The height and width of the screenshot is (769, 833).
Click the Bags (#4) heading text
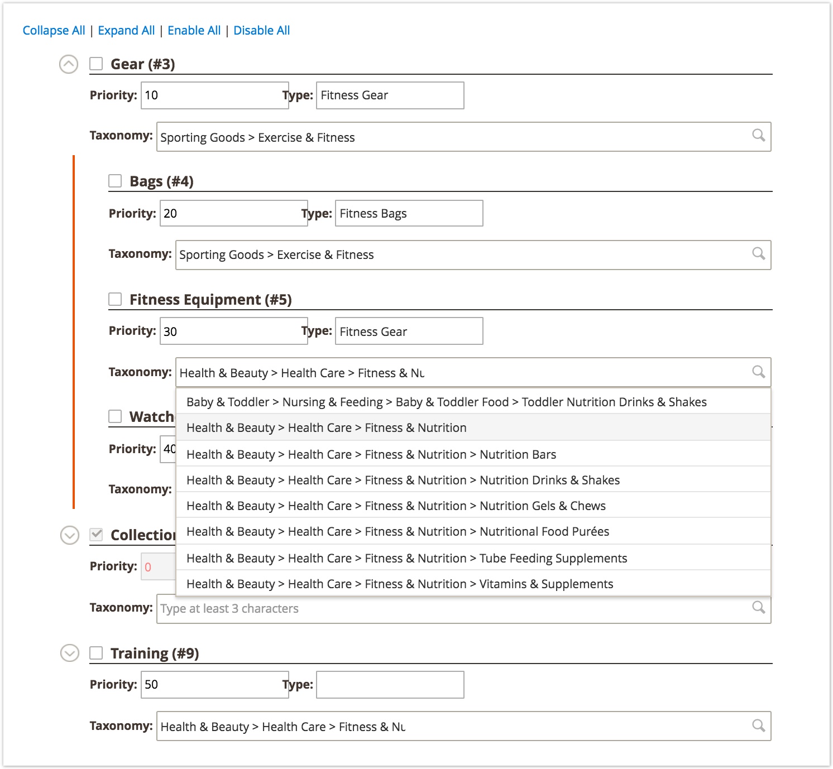point(161,181)
